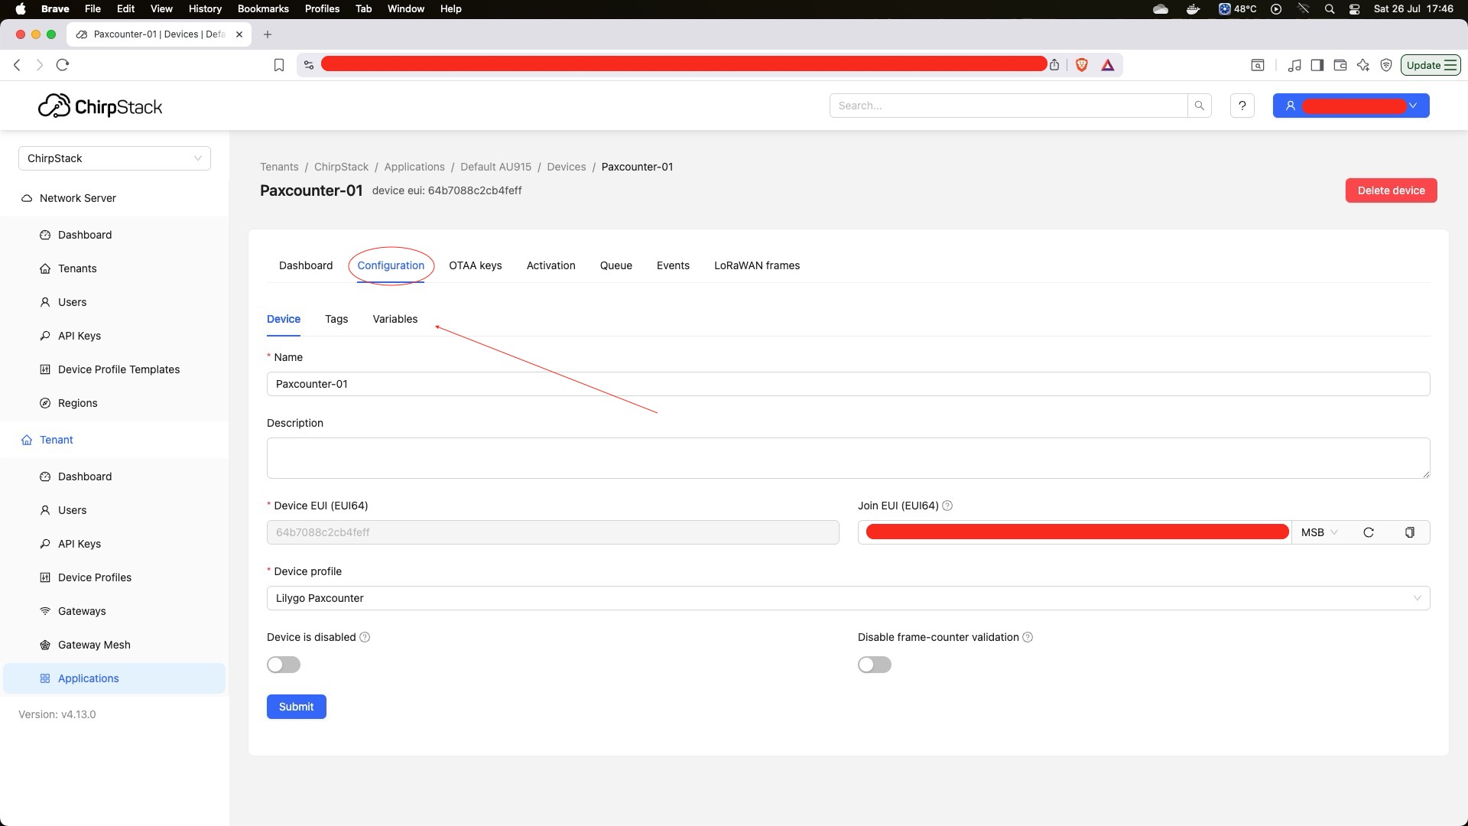Open the Brave wallet icon
The width and height of the screenshot is (1468, 826).
tap(1340, 65)
